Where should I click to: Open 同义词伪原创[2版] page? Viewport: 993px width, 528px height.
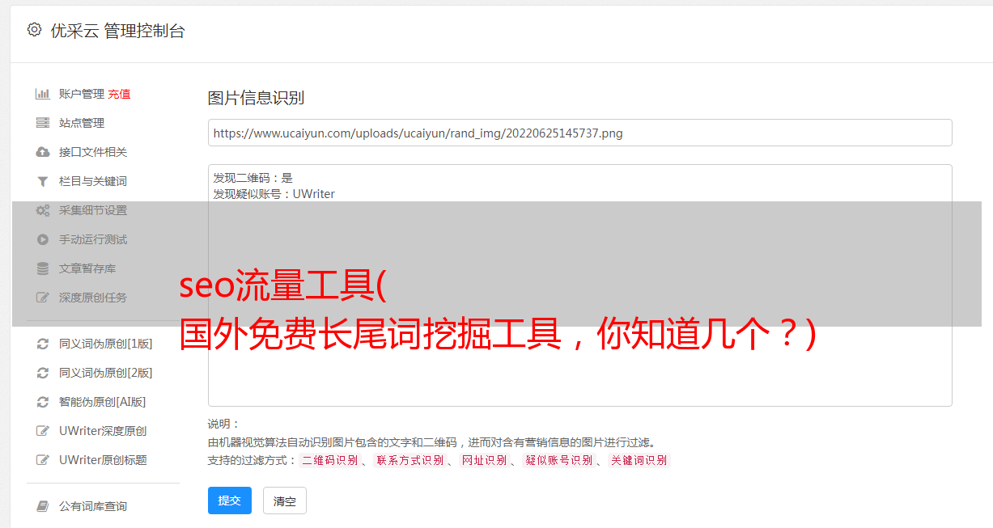105,373
